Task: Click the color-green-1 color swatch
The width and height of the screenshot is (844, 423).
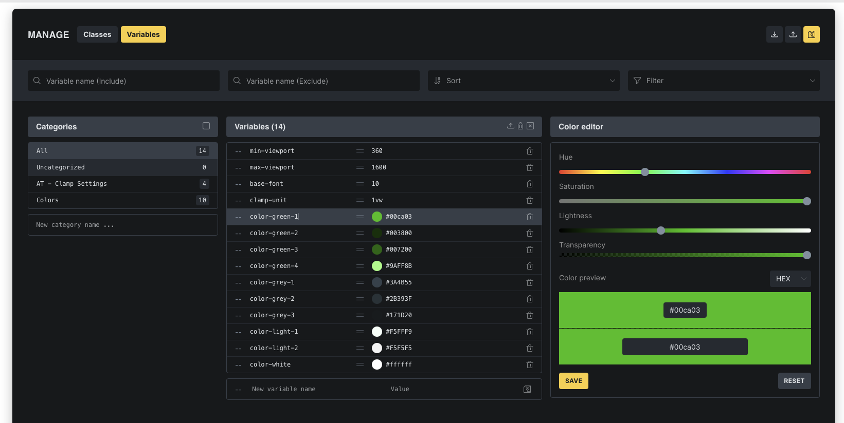Action: coord(377,217)
